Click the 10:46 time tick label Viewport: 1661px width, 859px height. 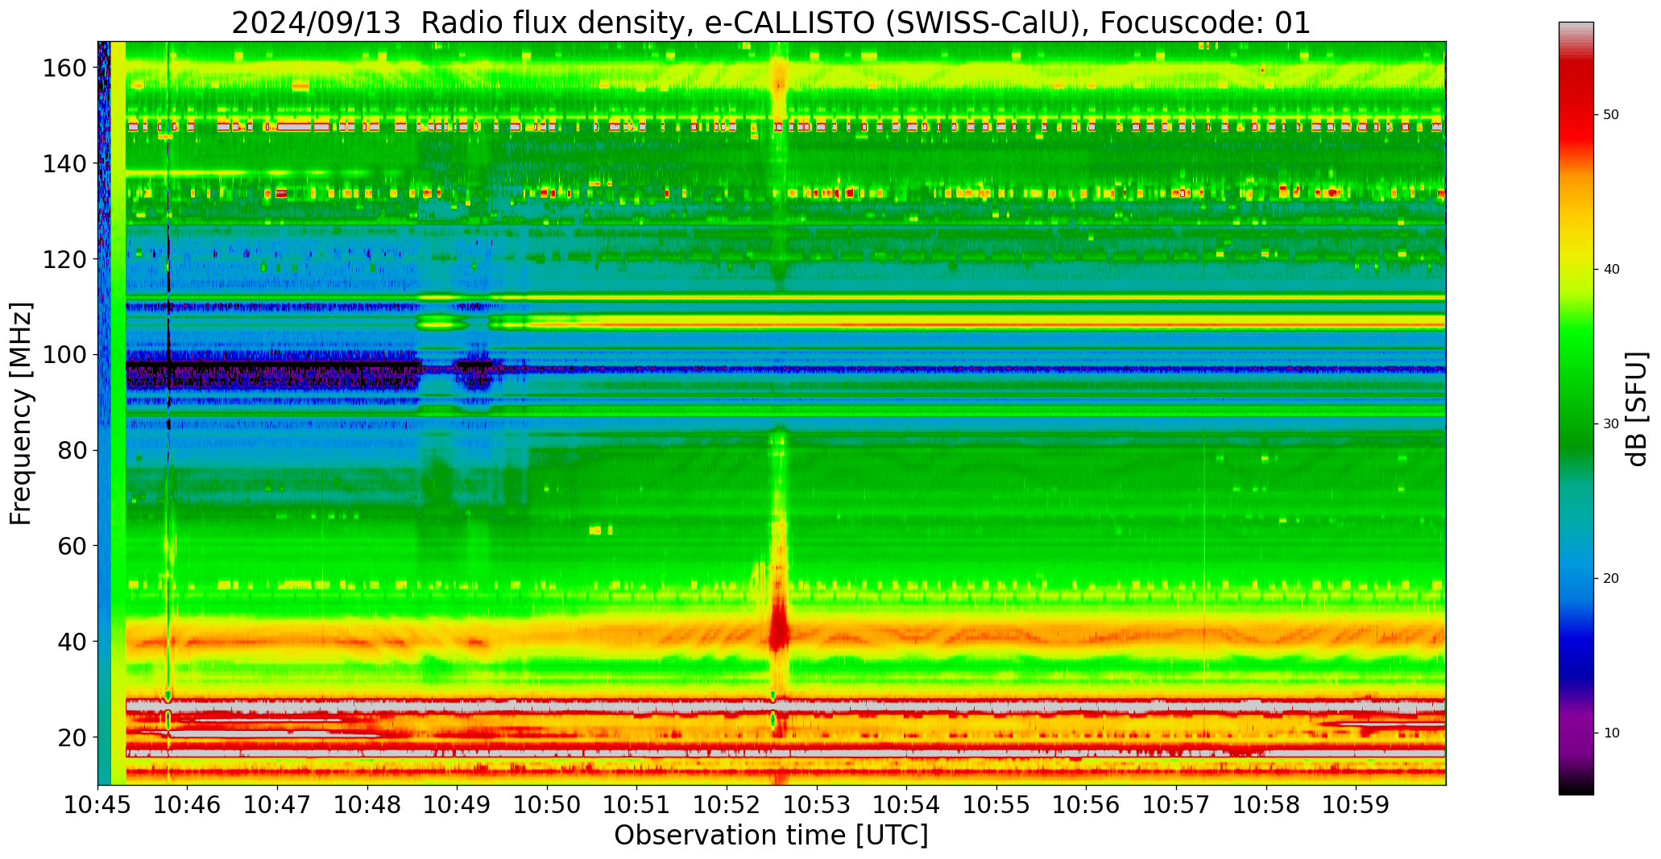pyautogui.click(x=188, y=805)
